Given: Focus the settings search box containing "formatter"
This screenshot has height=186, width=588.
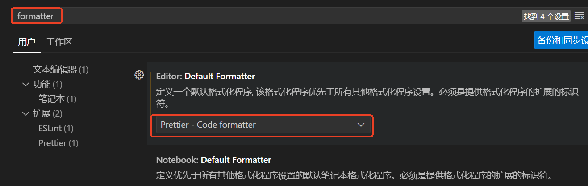Looking at the screenshot, I should click(268, 16).
